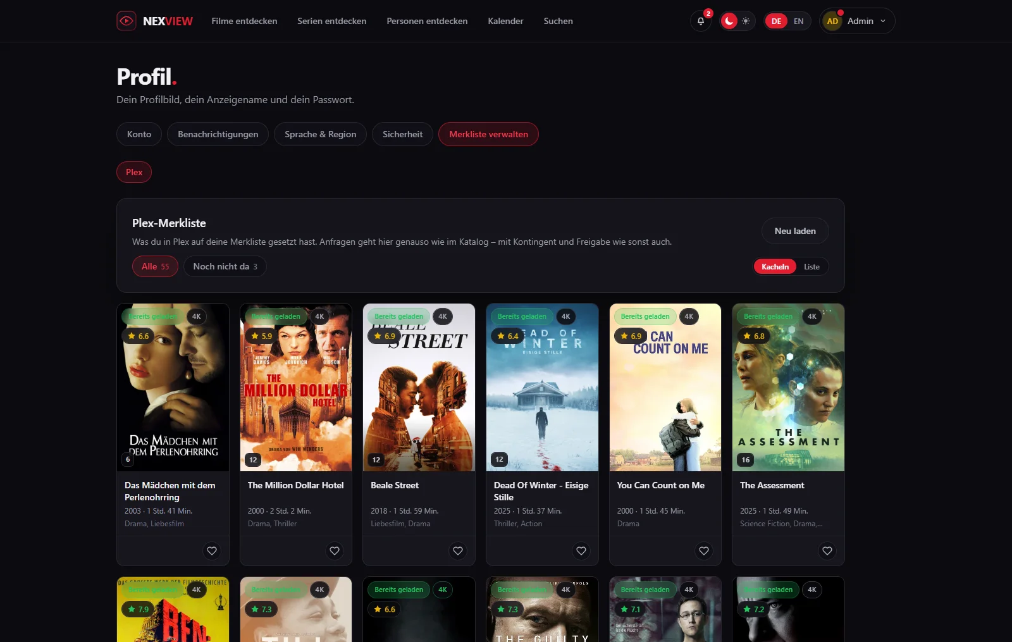Click the Plex-Merkliste heading

tap(169, 223)
